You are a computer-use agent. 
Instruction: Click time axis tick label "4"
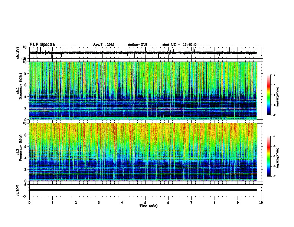pyautogui.click(x=122, y=203)
